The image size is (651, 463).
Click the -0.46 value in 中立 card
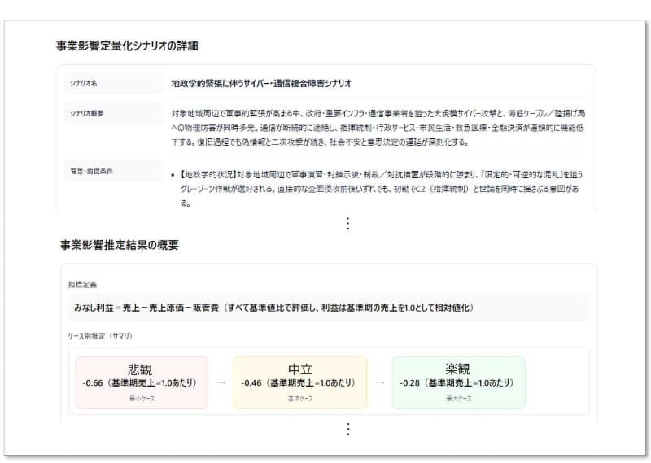point(251,383)
